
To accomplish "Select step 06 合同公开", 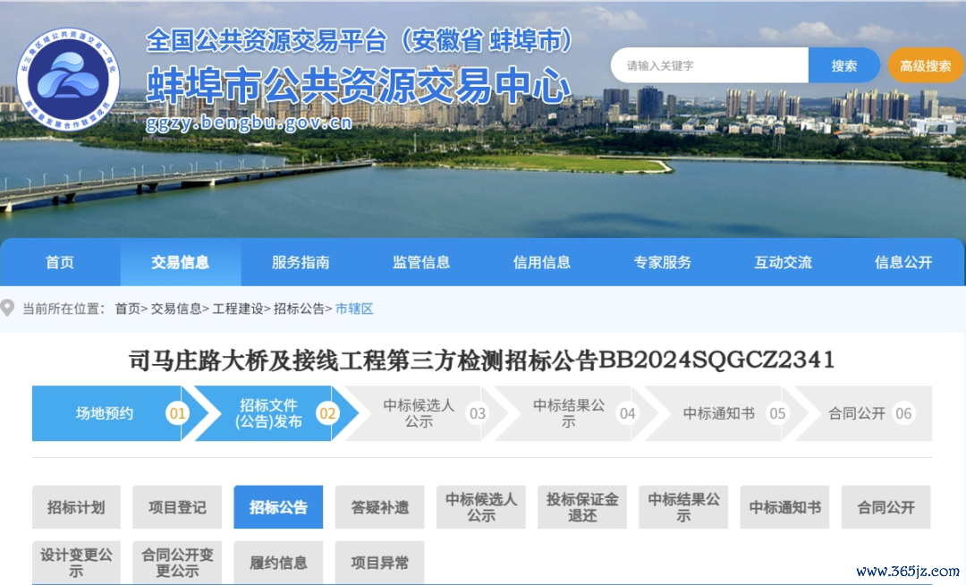I will pyautogui.click(x=864, y=413).
